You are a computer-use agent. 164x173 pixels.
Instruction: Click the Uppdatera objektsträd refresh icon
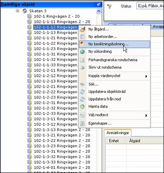(82, 92)
